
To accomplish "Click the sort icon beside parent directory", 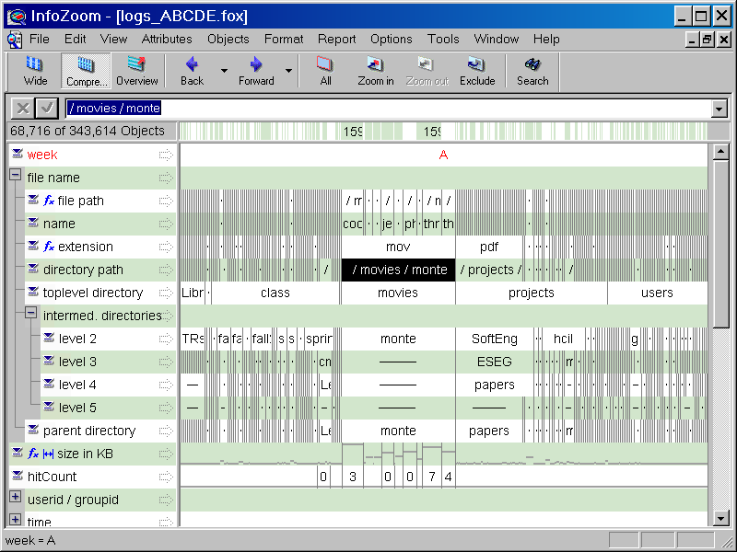I will click(x=33, y=429).
